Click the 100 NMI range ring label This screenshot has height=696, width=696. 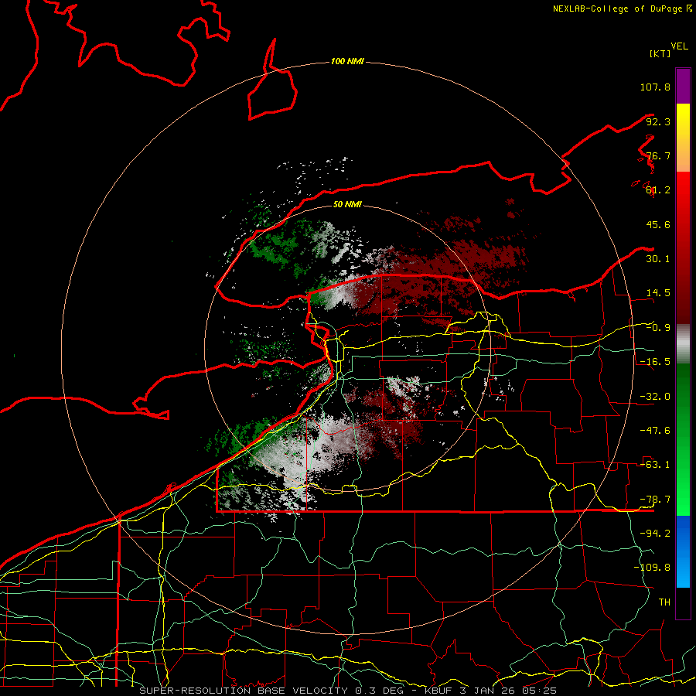click(x=347, y=61)
